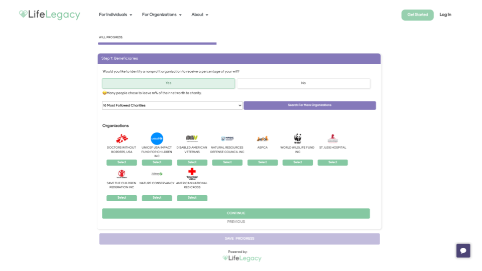
Task: Click the will progress bar
Action: pyautogui.click(x=157, y=44)
